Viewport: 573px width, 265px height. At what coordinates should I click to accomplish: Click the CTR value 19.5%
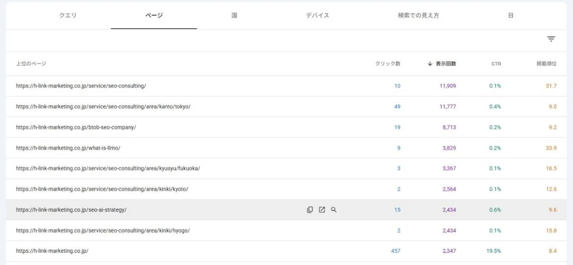(x=494, y=251)
